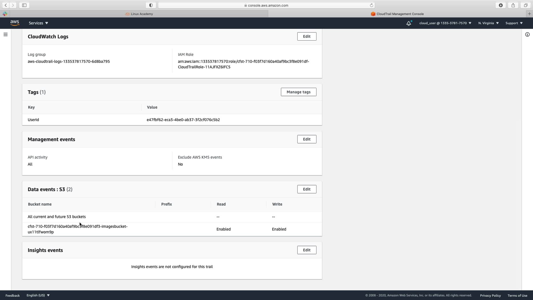Click the cfst-710 imagesbucket row name

[x=78, y=229]
